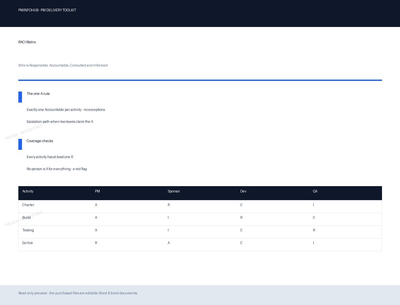400x305 pixels.
Task: Click the "PM" column header
Action: [x=97, y=191]
